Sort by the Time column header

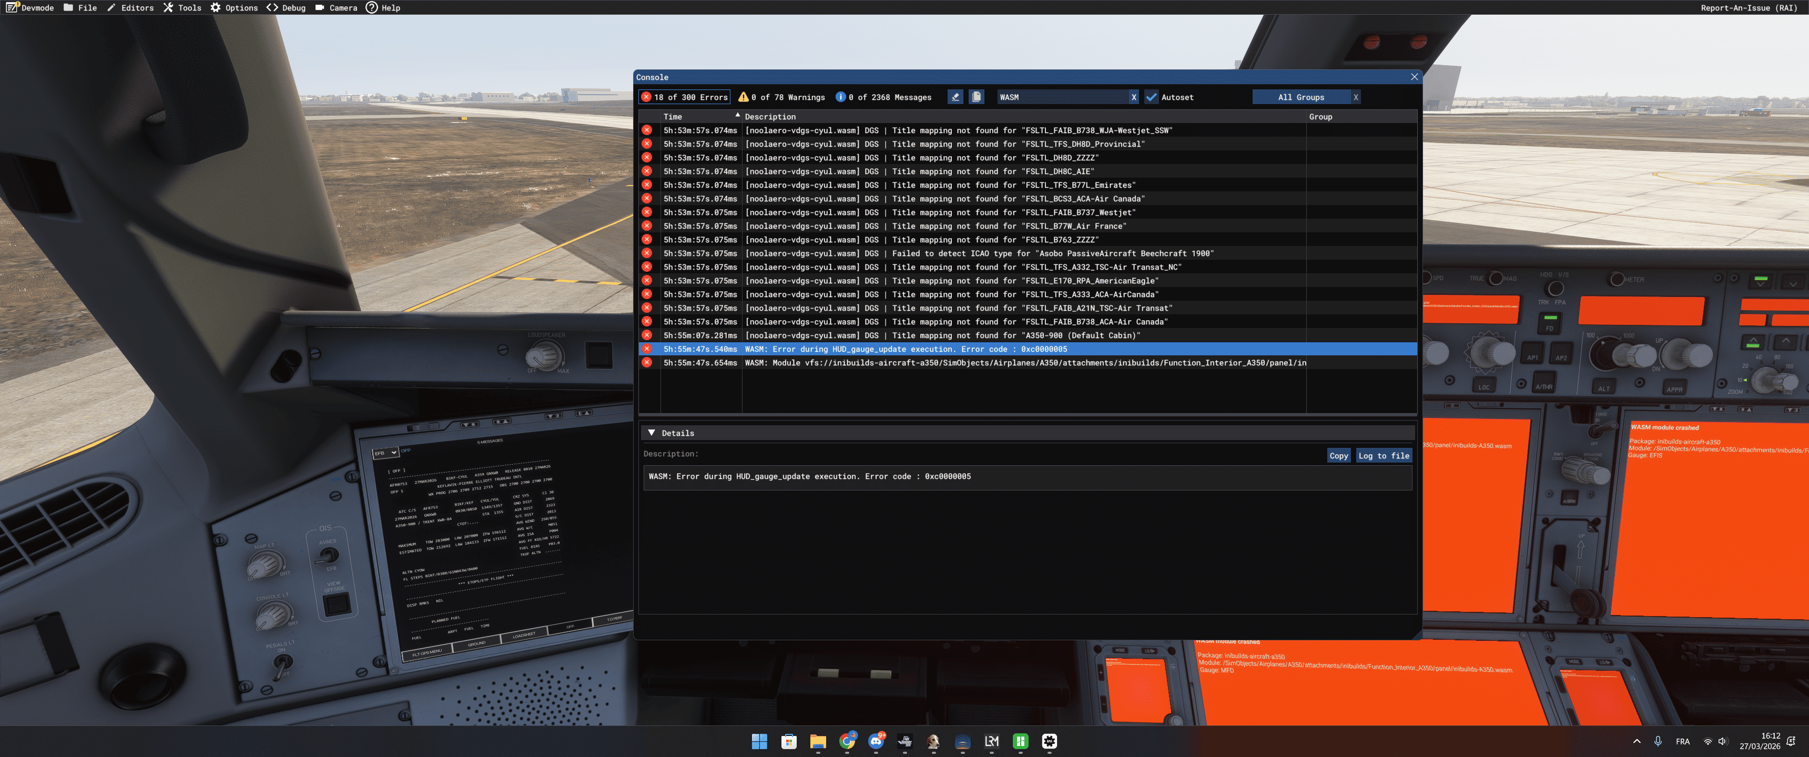673,117
